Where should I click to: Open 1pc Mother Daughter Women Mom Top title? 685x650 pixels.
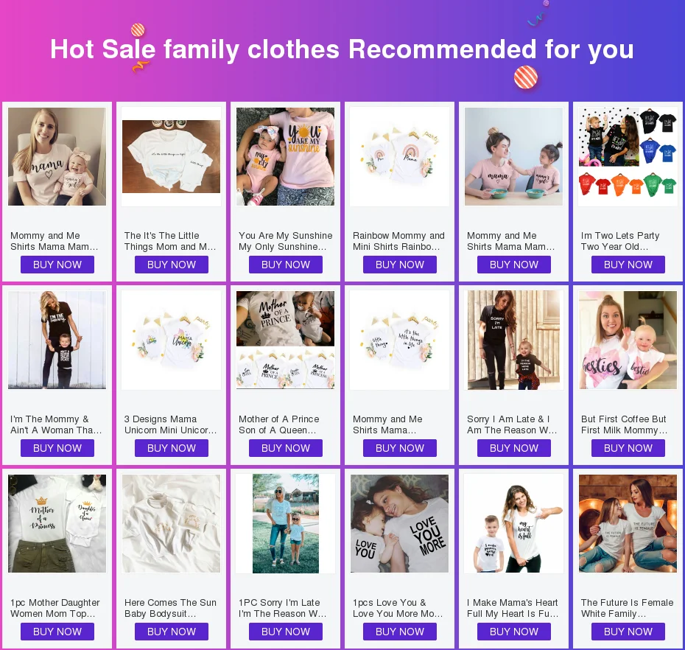point(55,608)
